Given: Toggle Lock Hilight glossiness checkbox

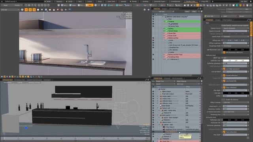Looking at the screenshot, I should [x=224, y=69].
